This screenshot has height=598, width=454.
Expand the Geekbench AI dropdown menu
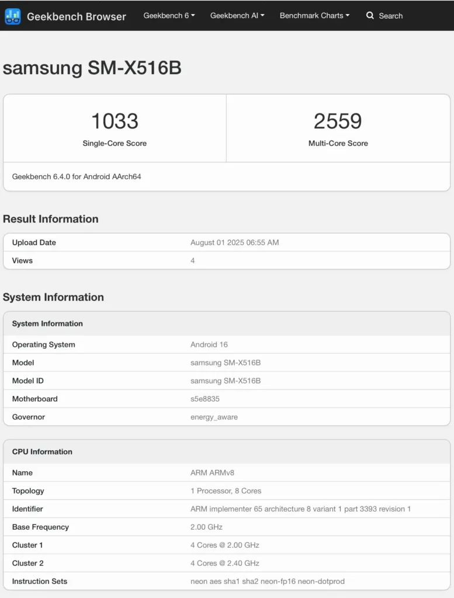(x=237, y=16)
